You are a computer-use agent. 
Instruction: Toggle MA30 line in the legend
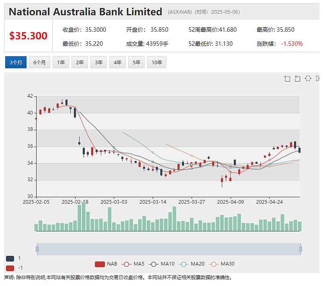tap(221, 264)
